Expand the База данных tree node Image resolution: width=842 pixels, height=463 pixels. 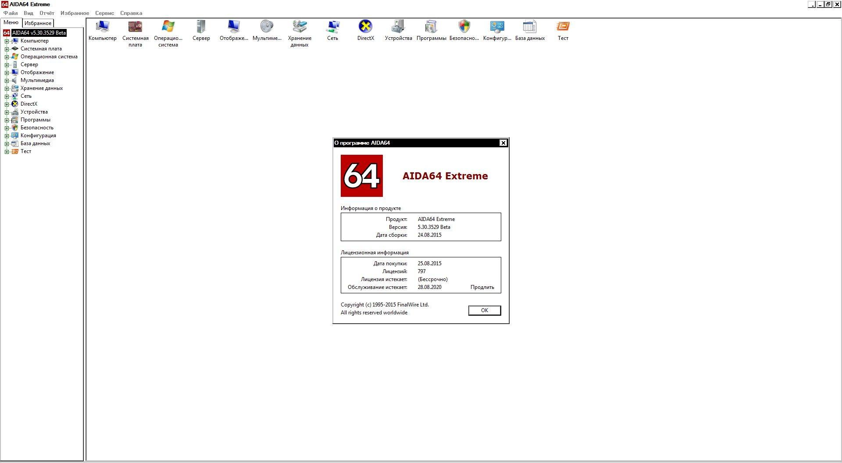(x=7, y=144)
